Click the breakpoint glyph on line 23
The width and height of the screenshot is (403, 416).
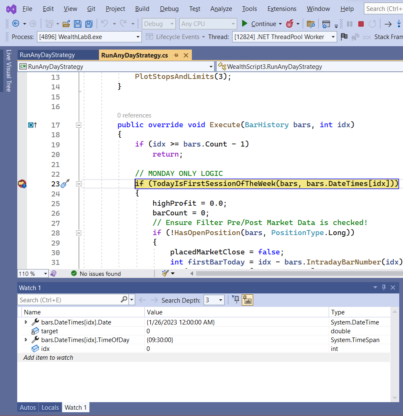click(22, 184)
